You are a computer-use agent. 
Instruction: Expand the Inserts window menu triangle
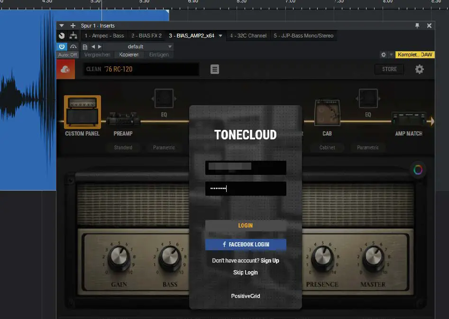pyautogui.click(x=62, y=26)
